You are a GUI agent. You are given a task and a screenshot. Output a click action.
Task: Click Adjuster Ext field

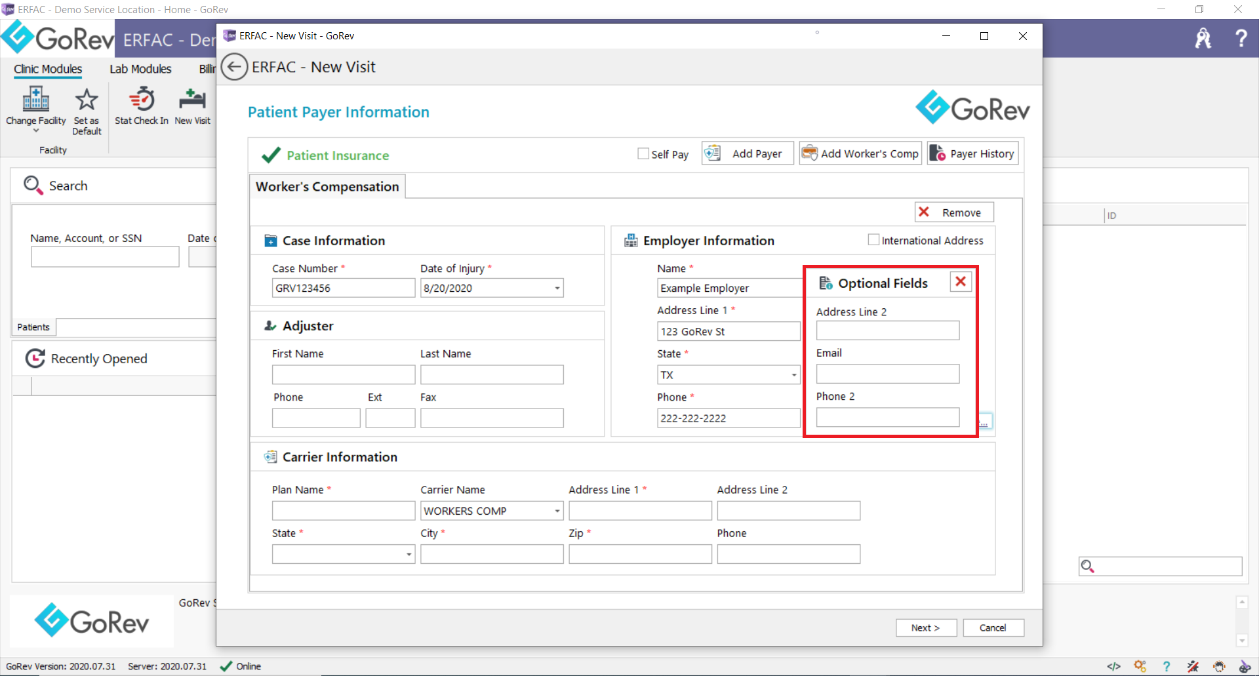(390, 418)
